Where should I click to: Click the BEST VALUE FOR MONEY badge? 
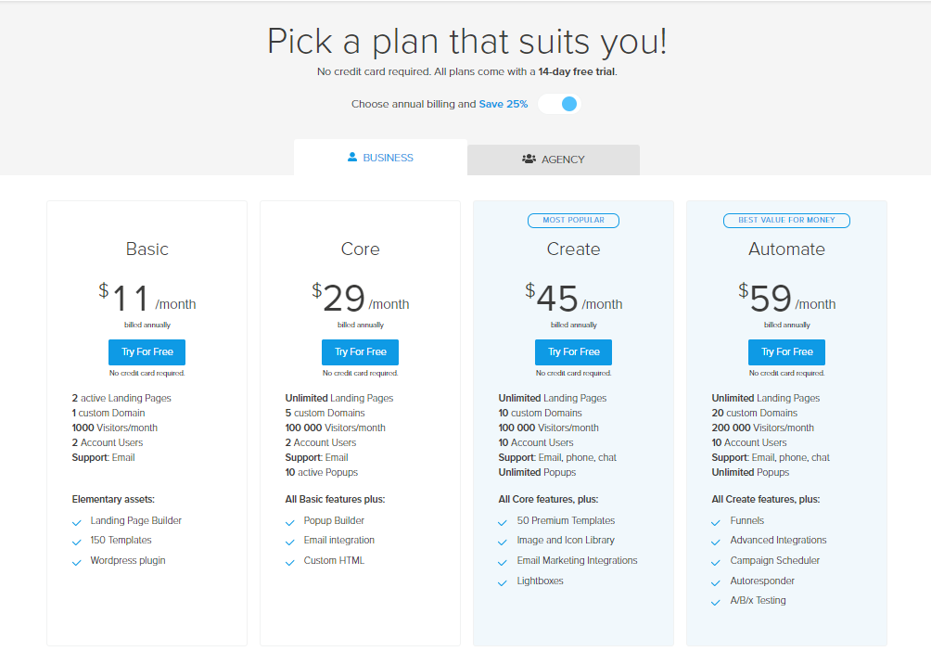(786, 221)
